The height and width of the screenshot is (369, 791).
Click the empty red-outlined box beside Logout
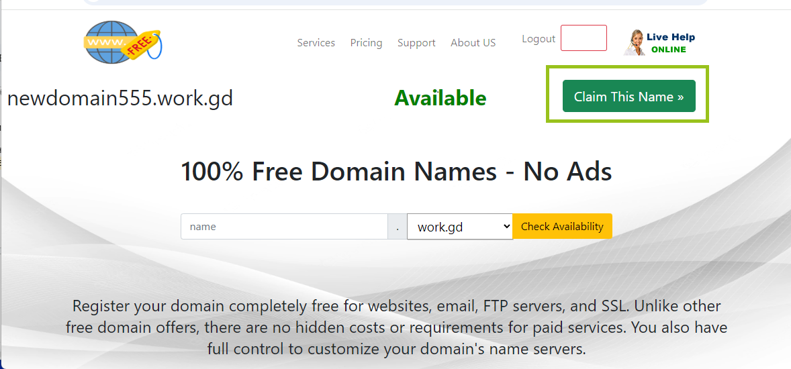coord(584,38)
